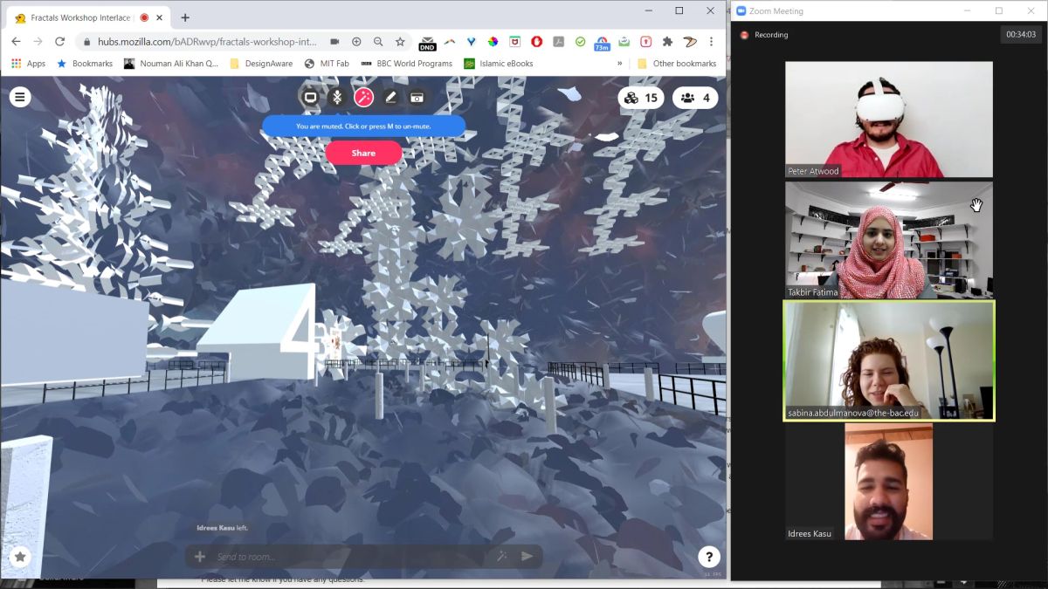Viewport: 1048px width, 589px height.
Task: Select Peter Atwood's video thumbnail
Action: point(888,120)
